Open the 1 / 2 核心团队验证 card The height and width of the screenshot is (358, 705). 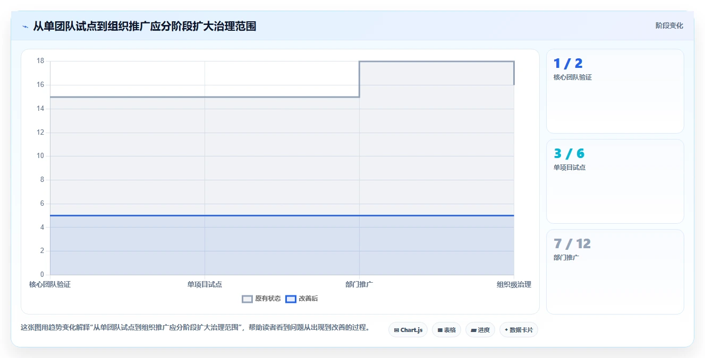point(615,91)
